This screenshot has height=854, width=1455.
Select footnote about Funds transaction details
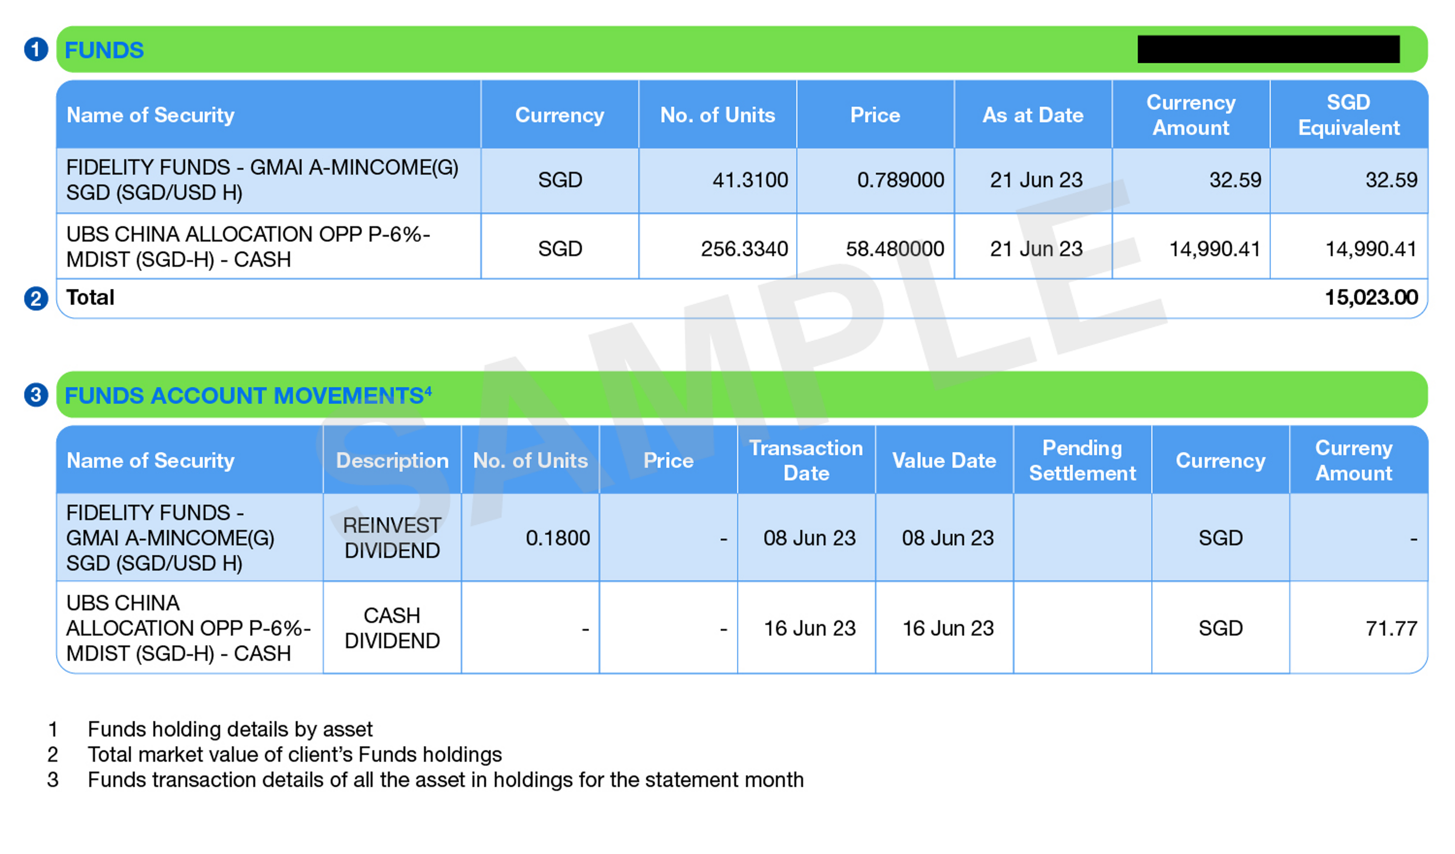click(x=445, y=780)
